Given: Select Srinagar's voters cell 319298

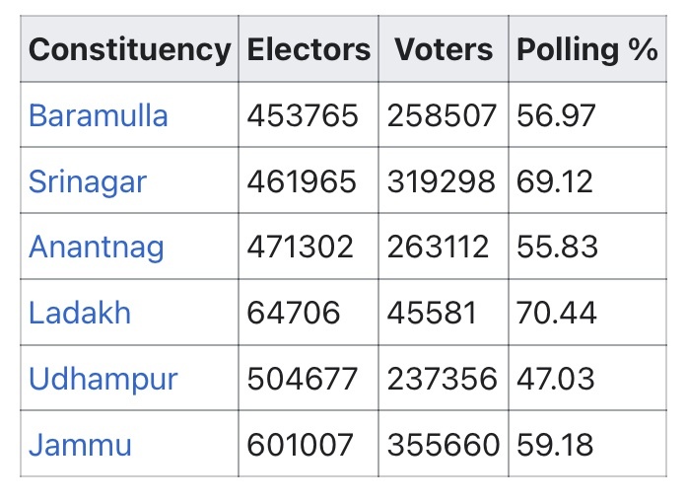Looking at the screenshot, I should point(443,181).
